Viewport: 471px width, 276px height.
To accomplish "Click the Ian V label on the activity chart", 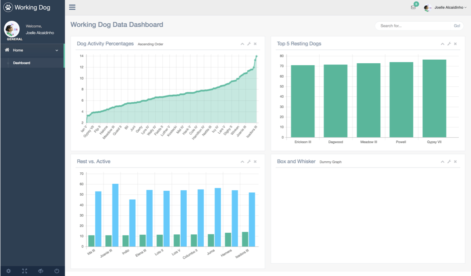I will point(83,129).
